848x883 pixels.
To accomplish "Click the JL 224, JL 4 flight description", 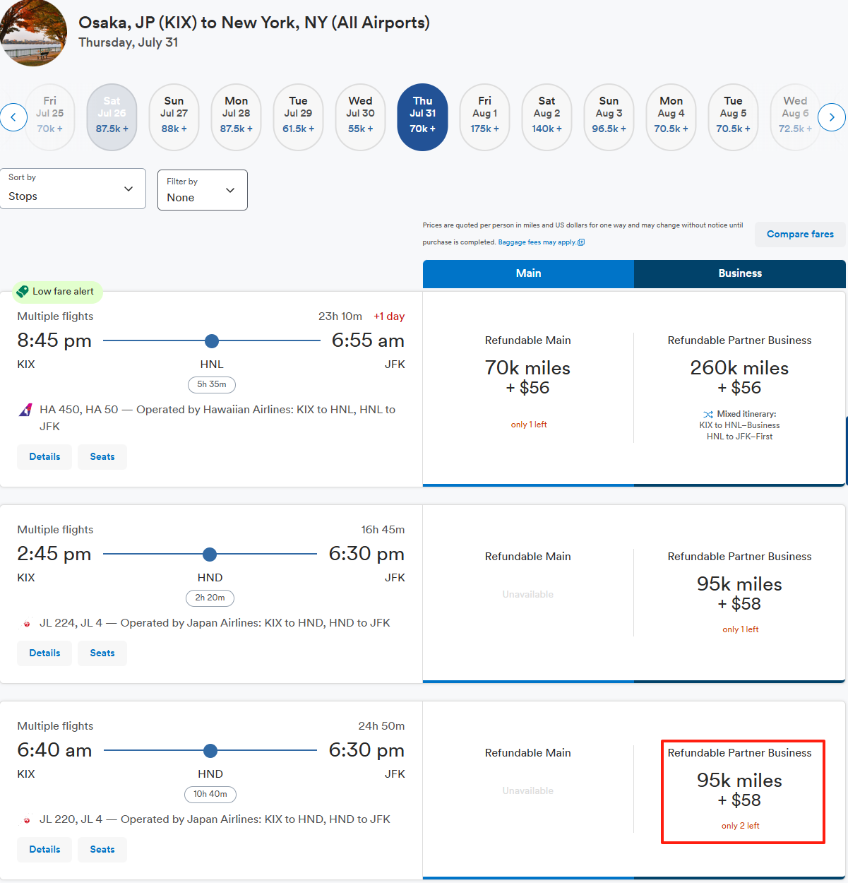I will 215,623.
